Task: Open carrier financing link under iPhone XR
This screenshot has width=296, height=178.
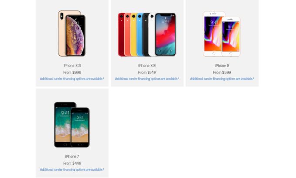Action: click(147, 79)
